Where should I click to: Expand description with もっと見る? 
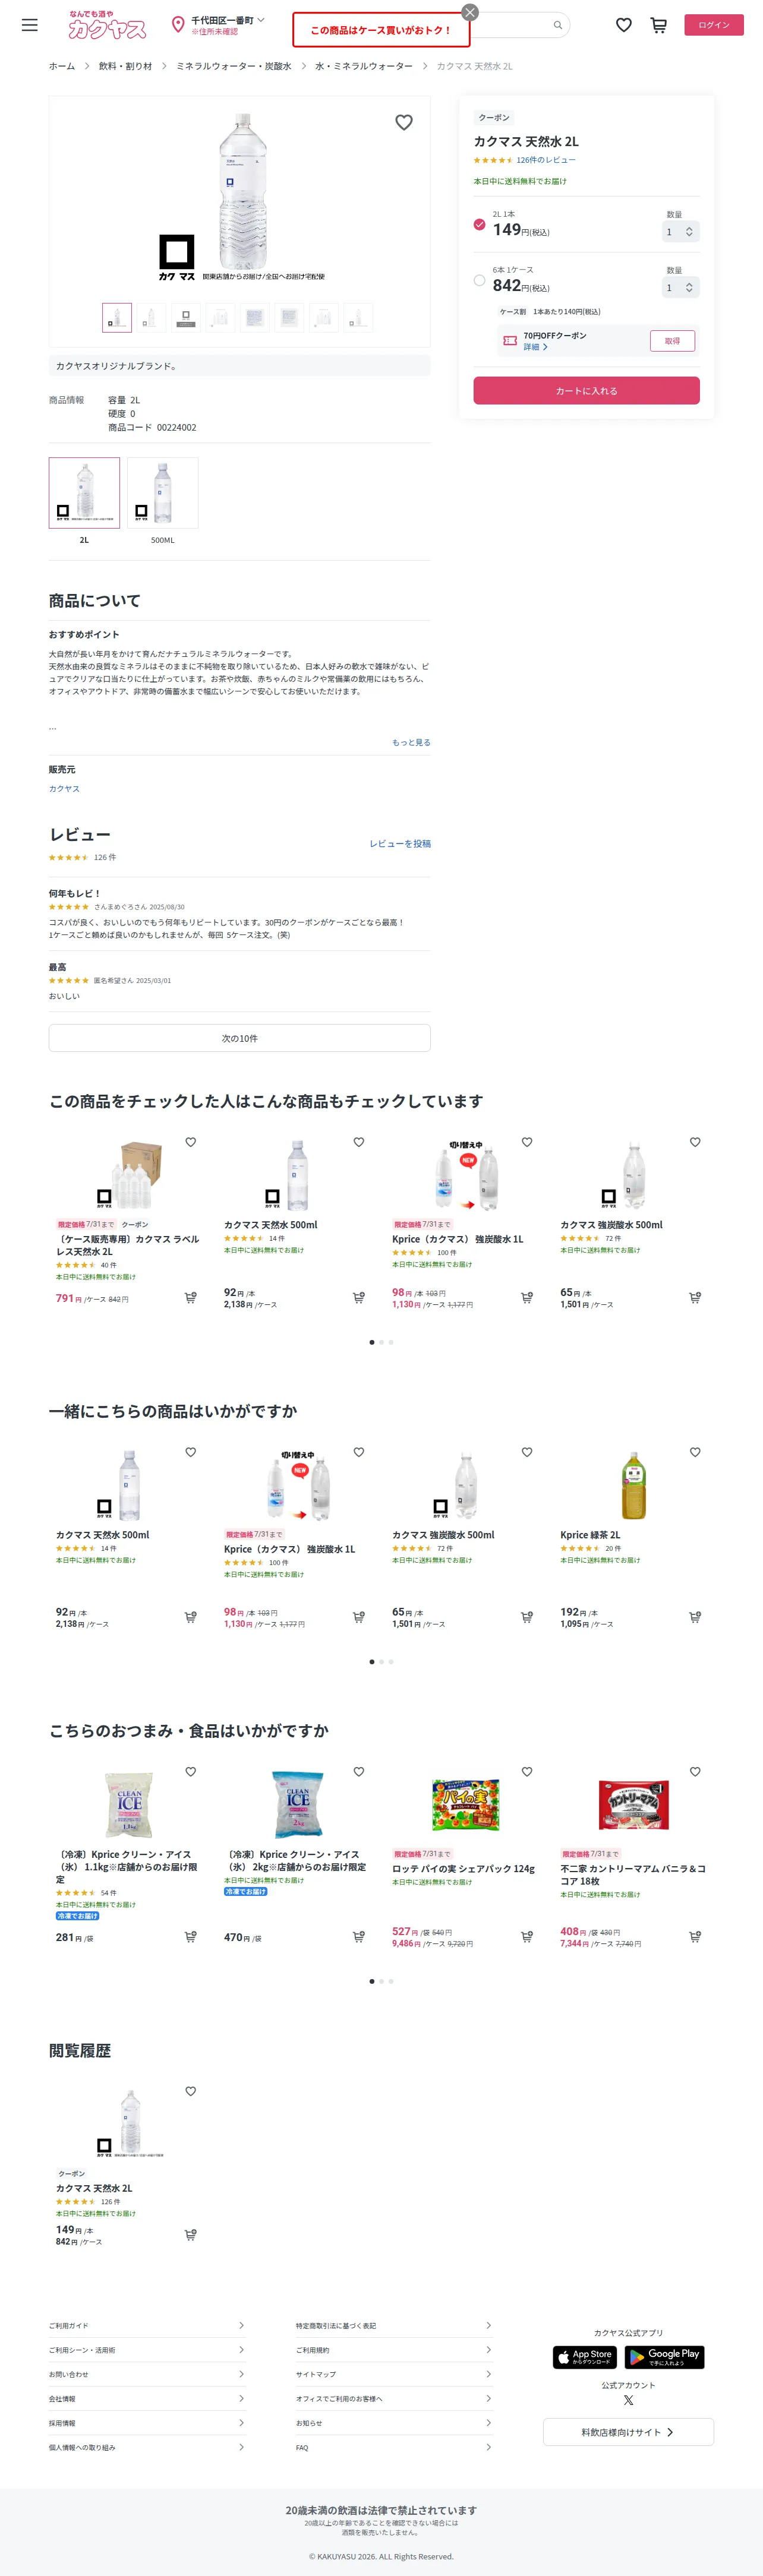click(x=411, y=742)
